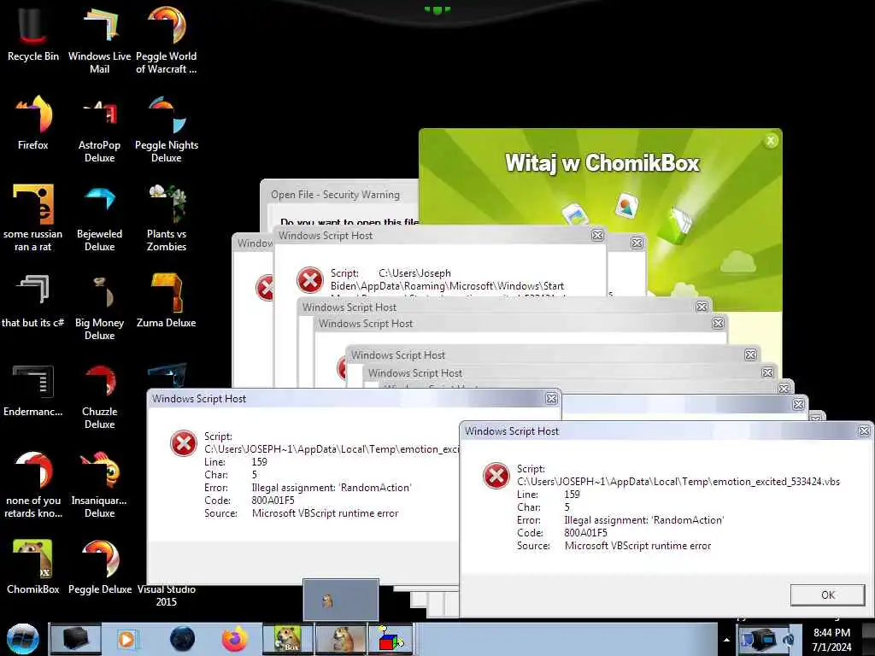The image size is (875, 656).
Task: Open Peggle World of Warcraft desktop shortcut
Action: [167, 39]
